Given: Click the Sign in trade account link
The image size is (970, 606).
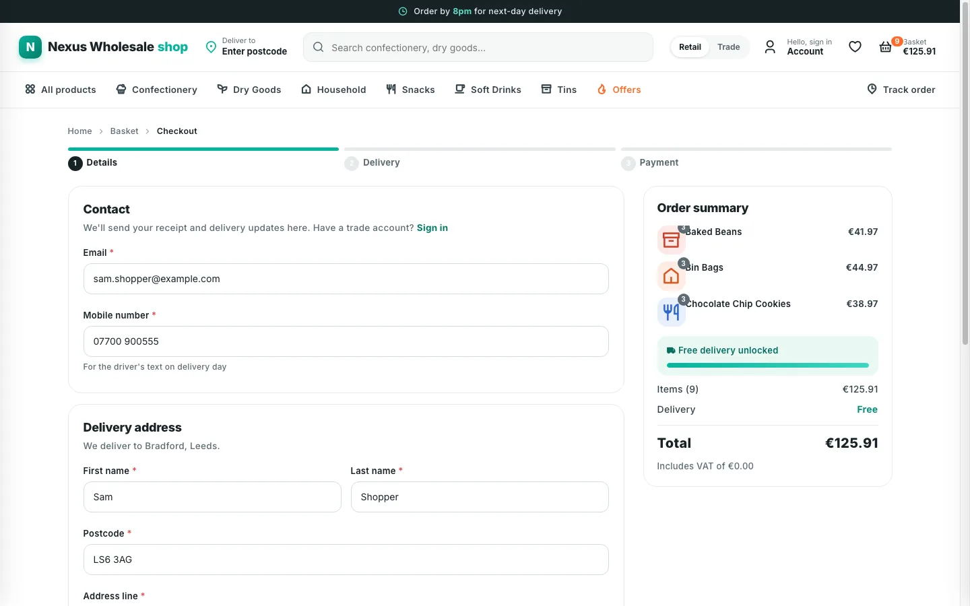Looking at the screenshot, I should (x=432, y=228).
